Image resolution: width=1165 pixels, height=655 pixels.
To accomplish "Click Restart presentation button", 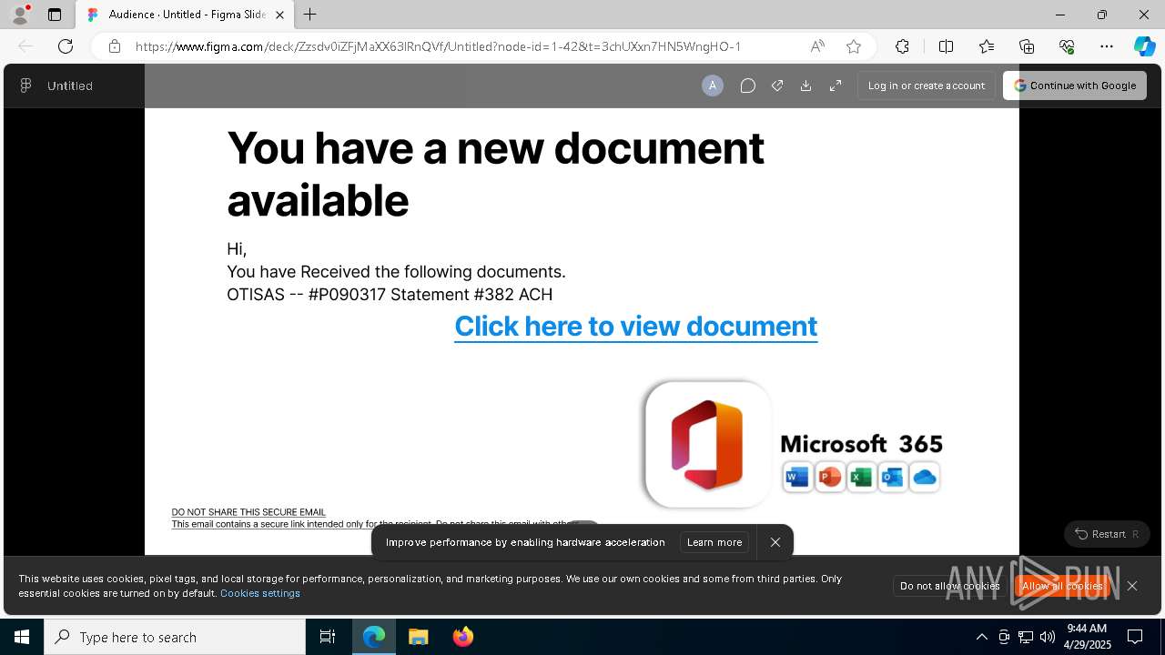I will pyautogui.click(x=1107, y=534).
